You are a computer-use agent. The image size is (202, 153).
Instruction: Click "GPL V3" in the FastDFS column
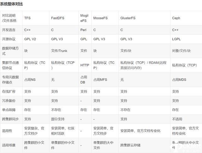(57, 39)
